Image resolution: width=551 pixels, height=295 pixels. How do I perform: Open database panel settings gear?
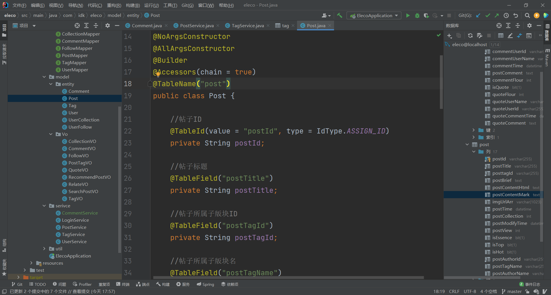pyautogui.click(x=529, y=25)
